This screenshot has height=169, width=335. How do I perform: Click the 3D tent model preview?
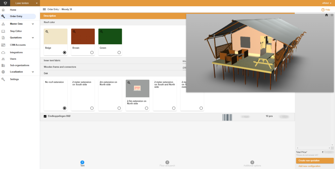coord(260,53)
